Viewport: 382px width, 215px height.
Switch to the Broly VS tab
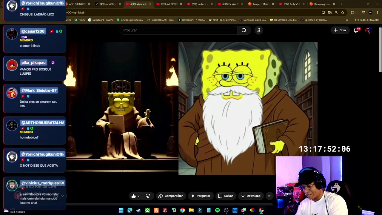tap(291, 4)
